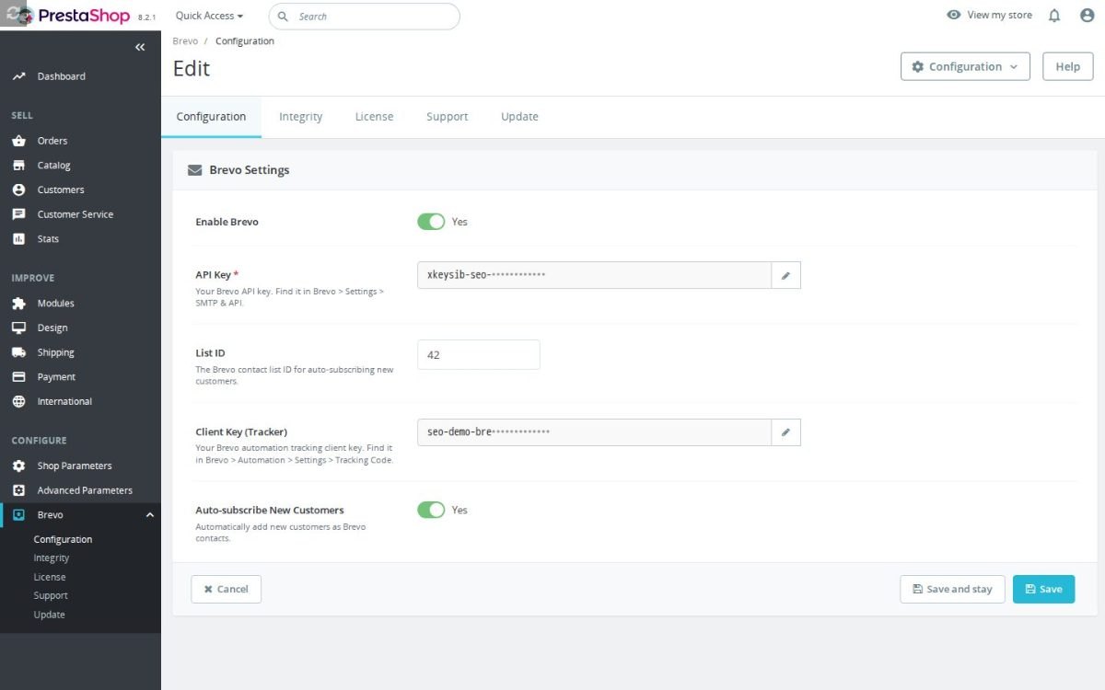This screenshot has height=690, width=1105.
Task: Open License in Brevo sidebar submenu
Action: pyautogui.click(x=50, y=577)
